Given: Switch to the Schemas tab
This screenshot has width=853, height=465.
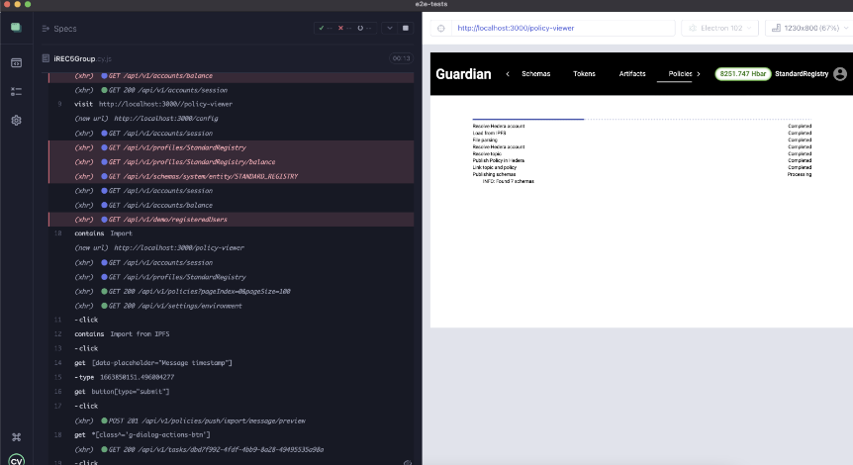Looking at the screenshot, I should tap(535, 74).
